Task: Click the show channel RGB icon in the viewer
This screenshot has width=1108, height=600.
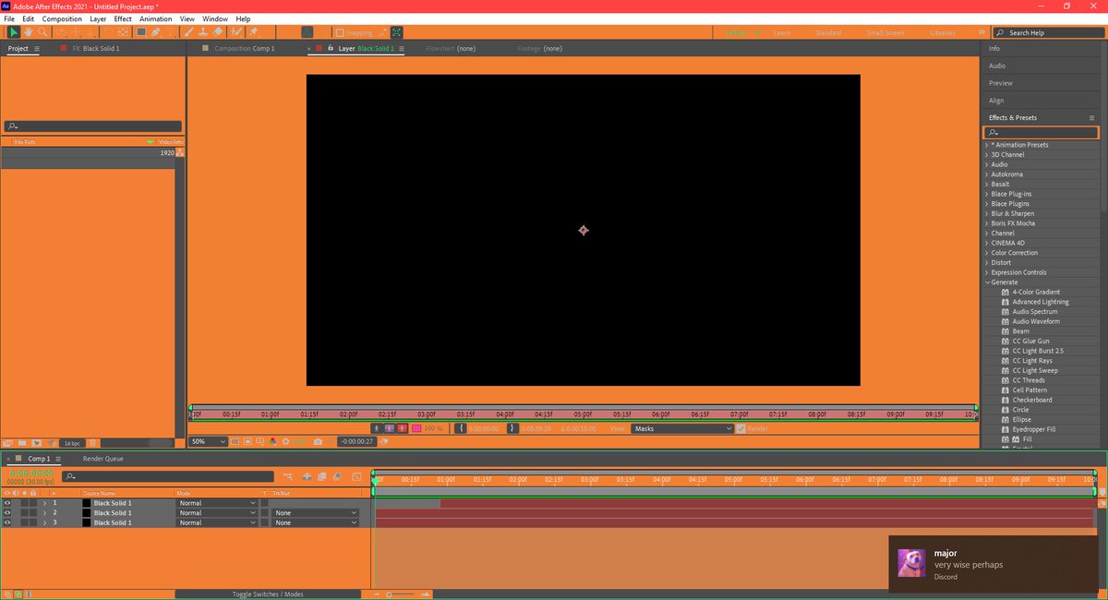Action: click(x=272, y=441)
